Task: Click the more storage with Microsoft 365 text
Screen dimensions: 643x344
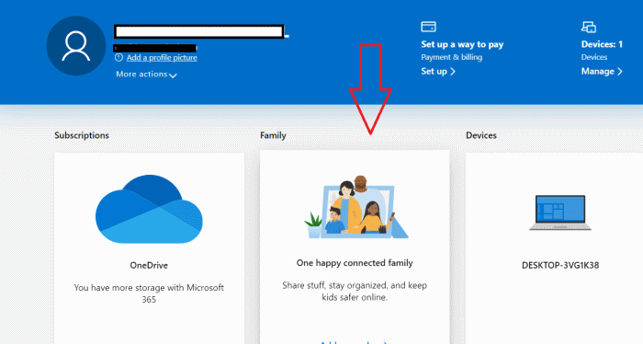Action: [149, 293]
